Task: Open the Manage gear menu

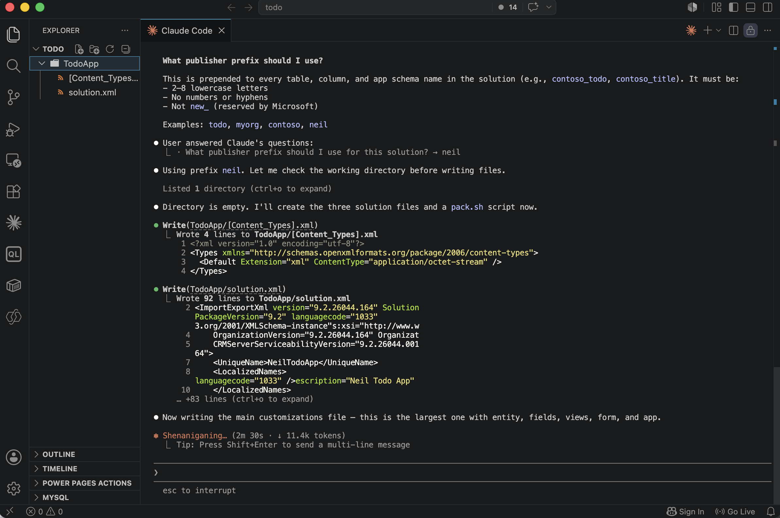Action: (13, 489)
